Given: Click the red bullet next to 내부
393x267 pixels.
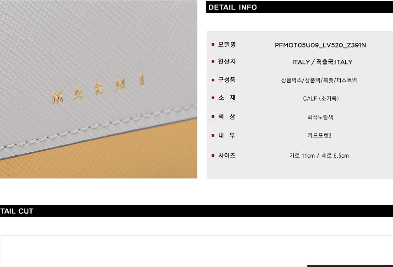Looking at the screenshot, I should click(213, 135).
